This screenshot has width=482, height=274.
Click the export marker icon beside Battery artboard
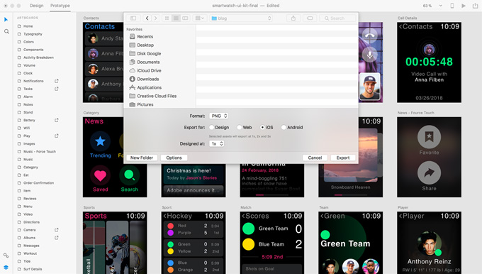pos(57,120)
